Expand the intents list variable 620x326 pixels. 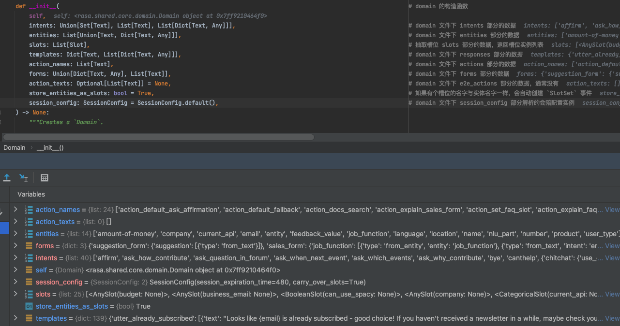[x=15, y=258]
